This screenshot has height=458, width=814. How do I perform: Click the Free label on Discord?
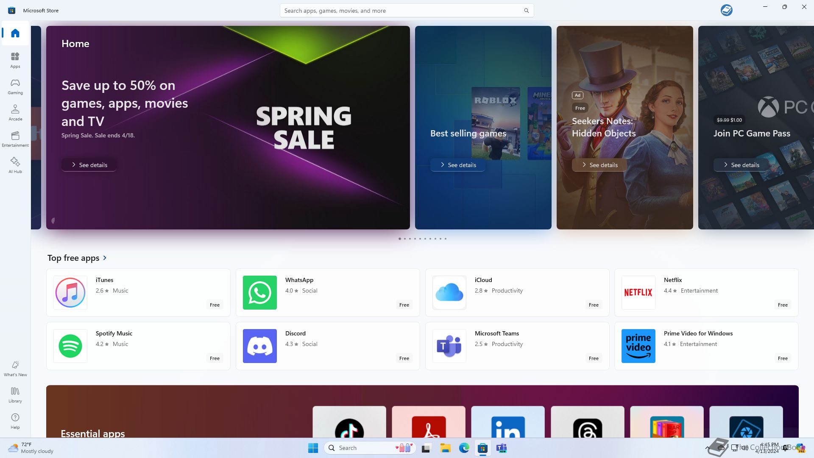[x=404, y=358]
